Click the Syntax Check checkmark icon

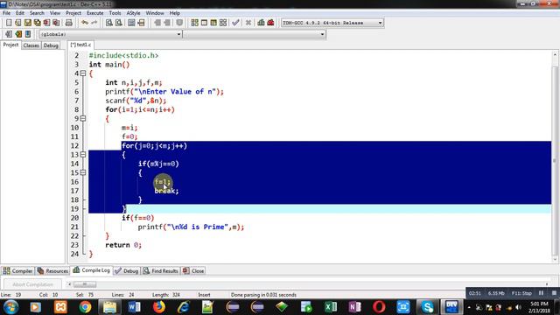235,23
